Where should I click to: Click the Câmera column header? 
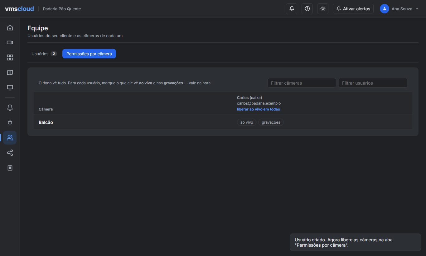click(46, 109)
